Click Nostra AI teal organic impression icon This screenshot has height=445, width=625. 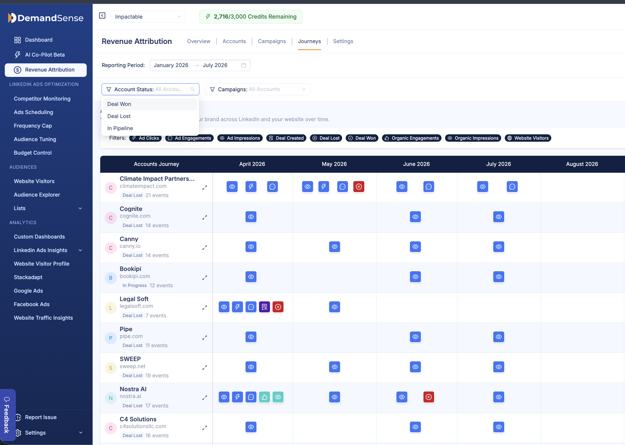click(278, 397)
